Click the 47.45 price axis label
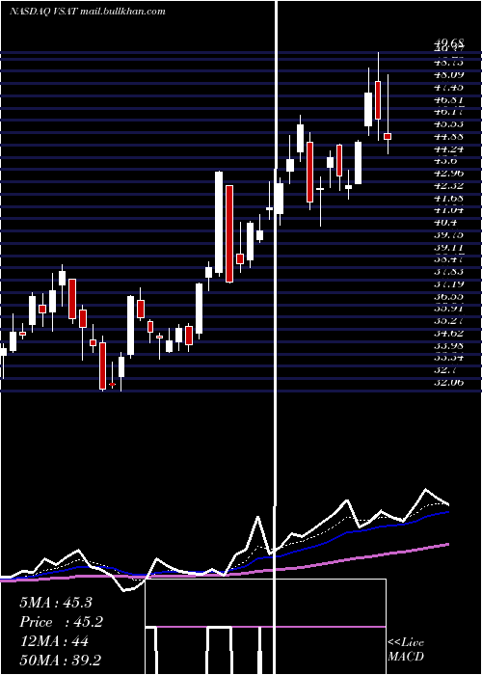The height and width of the screenshot is (675, 482). tap(449, 87)
